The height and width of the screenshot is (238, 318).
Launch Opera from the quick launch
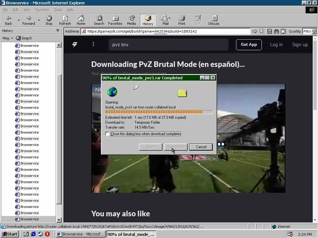coord(47,234)
